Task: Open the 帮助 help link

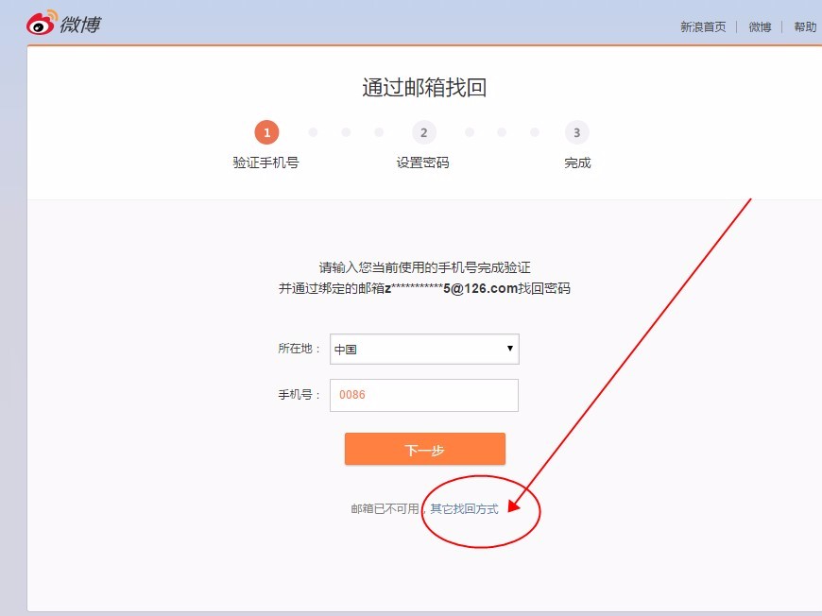Action: pyautogui.click(x=805, y=26)
